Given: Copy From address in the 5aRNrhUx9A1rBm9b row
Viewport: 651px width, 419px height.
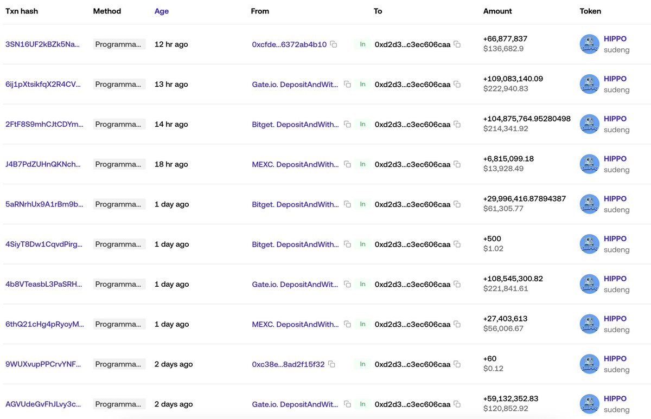Looking at the screenshot, I should tap(347, 204).
